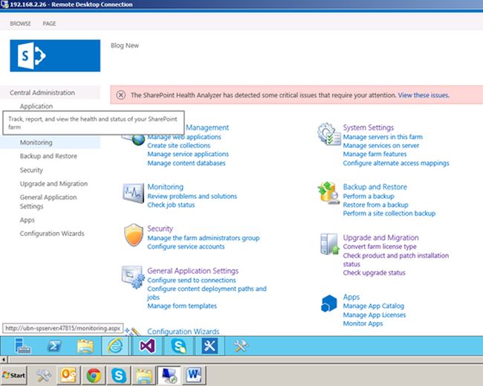483x386 pixels.
Task: Open Outlook from local taskbar
Action: pos(68,375)
